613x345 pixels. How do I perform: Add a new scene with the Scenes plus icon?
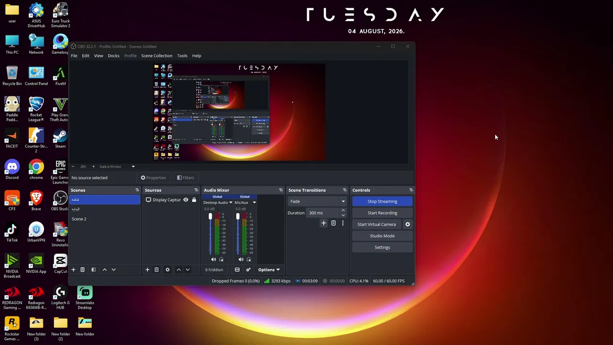pos(73,270)
